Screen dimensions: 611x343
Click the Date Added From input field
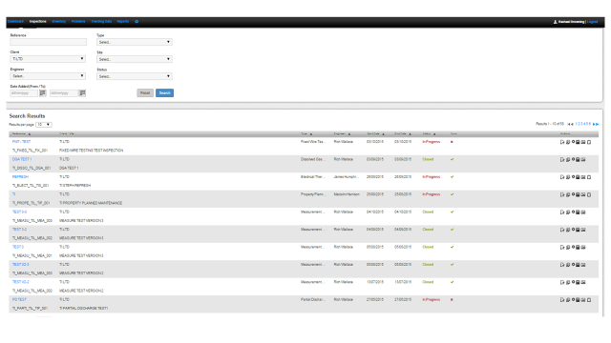pyautogui.click(x=24, y=93)
